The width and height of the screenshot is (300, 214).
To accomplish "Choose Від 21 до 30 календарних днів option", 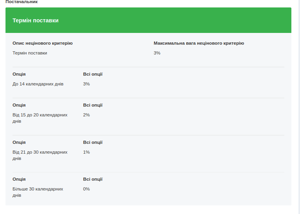I will pyautogui.click(x=40, y=155).
